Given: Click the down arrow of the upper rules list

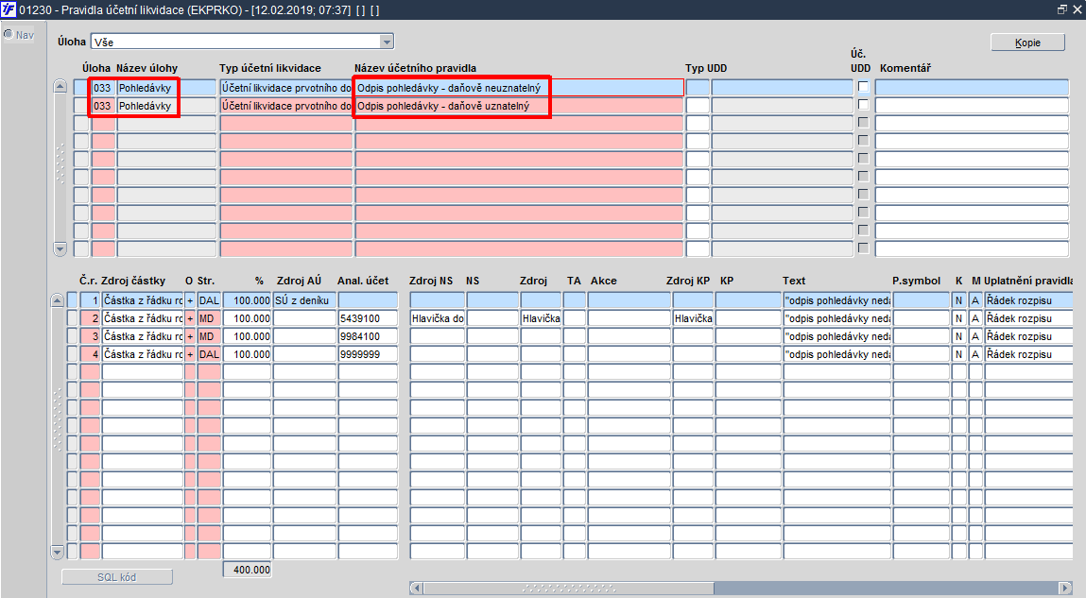Looking at the screenshot, I should [60, 248].
